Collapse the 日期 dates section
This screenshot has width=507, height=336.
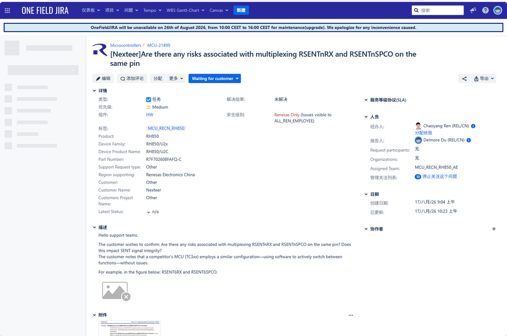click(x=366, y=194)
